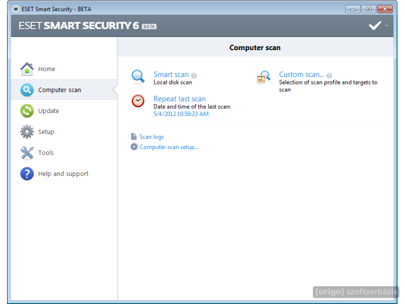Switch to the Tools section

pos(46,153)
